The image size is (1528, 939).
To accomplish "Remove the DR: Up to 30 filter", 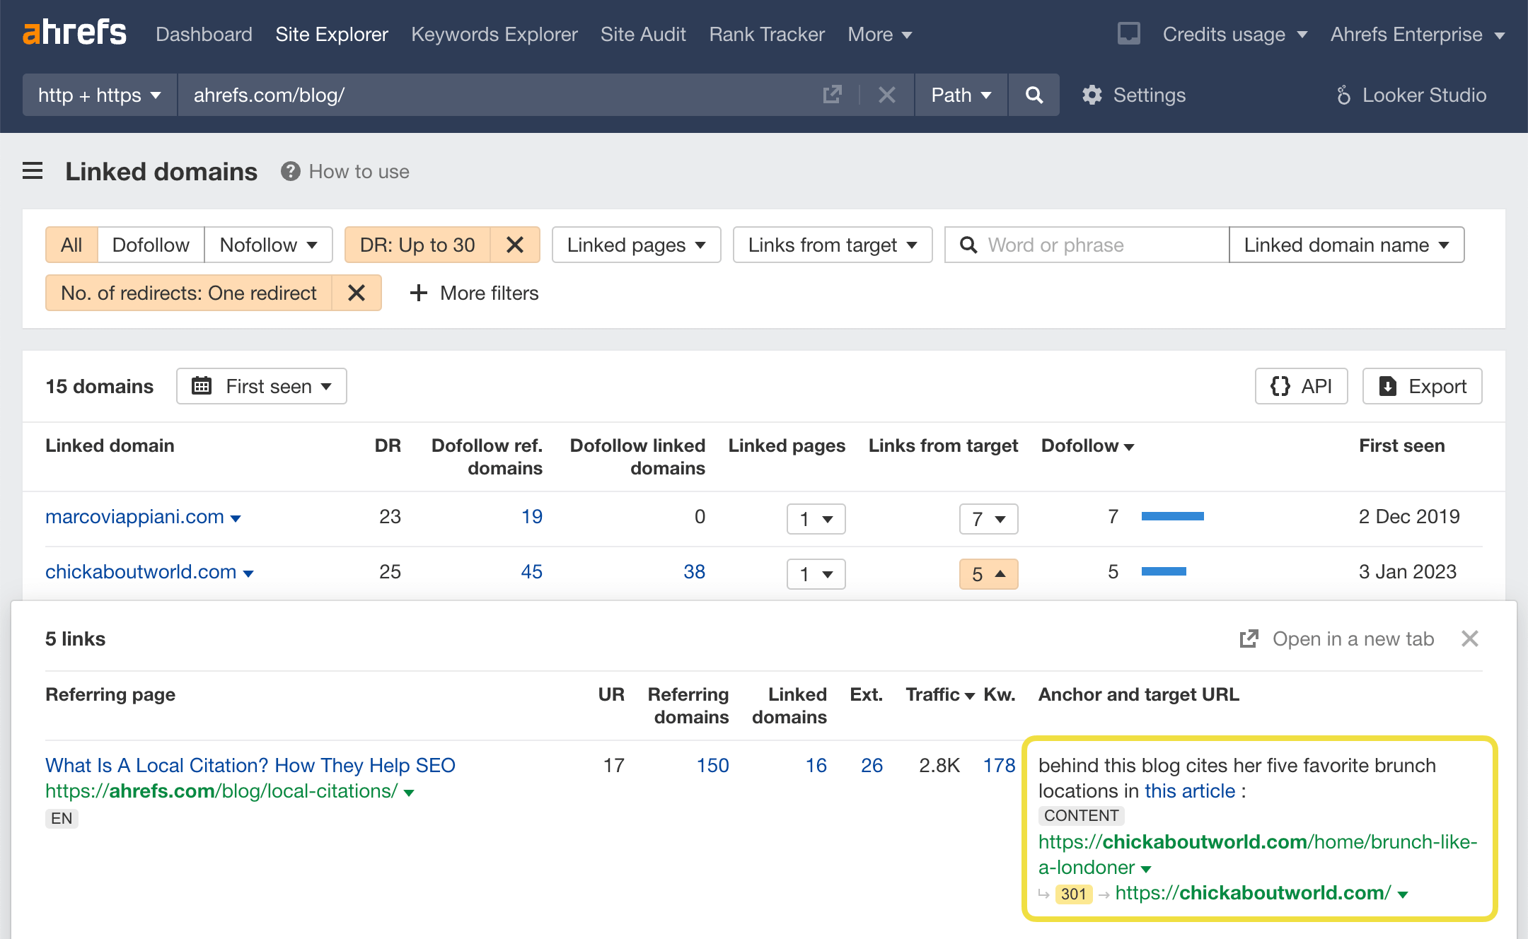I will pos(515,245).
